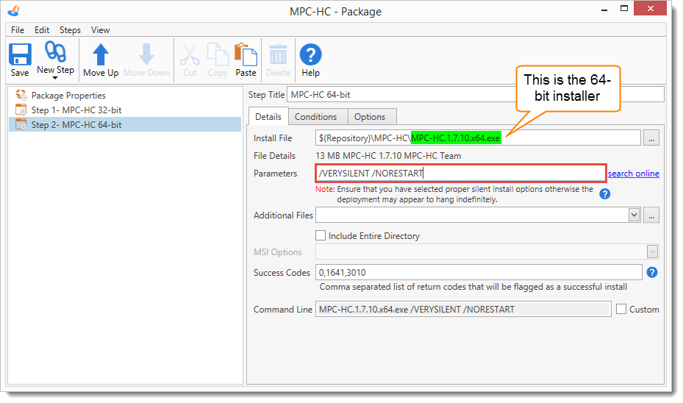Click help icon next to Success Codes
This screenshot has height=403, width=683.
[651, 272]
